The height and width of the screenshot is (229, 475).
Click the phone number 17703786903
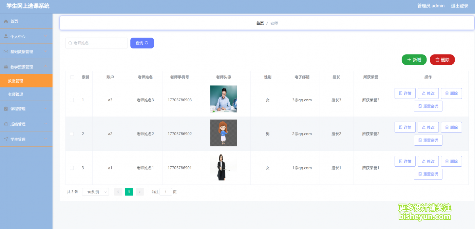tap(179, 100)
